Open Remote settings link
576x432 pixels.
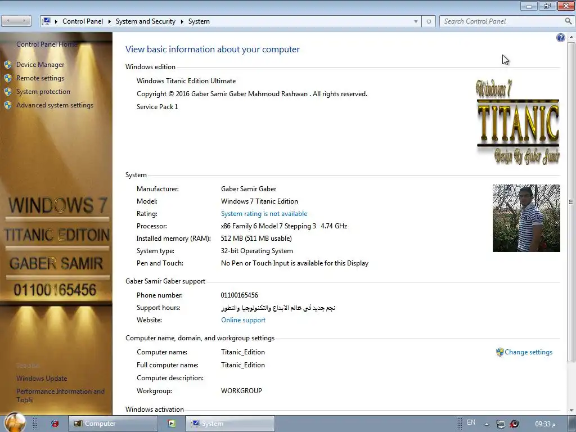40,78
